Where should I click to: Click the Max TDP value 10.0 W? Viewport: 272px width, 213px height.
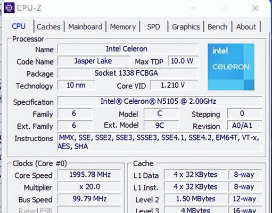pos(183,61)
